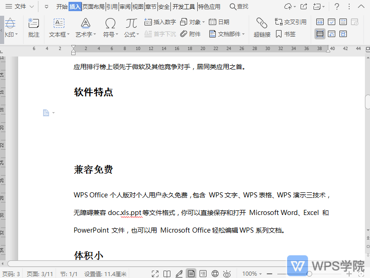Open the 100% zoom level dropdown
370x278 pixels.
pos(253,274)
